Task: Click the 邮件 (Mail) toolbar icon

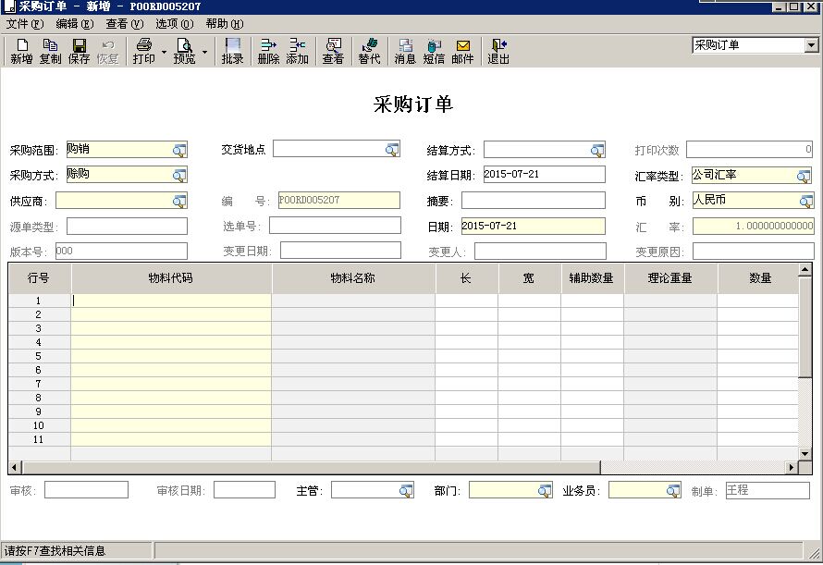Action: [463, 52]
